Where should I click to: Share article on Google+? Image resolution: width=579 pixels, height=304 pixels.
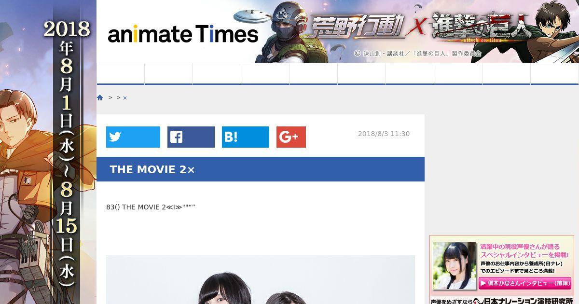291,137
